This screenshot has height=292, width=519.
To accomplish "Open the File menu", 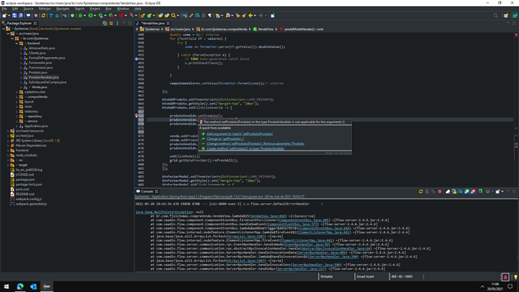I will click(x=5, y=8).
